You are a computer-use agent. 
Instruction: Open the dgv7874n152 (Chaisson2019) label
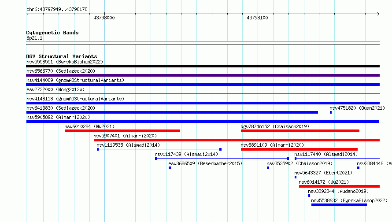[x=275, y=126]
